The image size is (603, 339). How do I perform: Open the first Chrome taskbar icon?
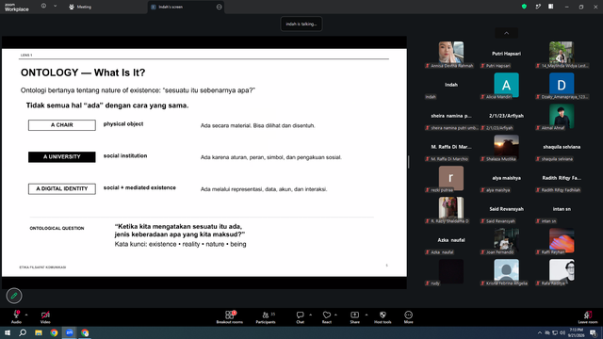tap(54, 332)
